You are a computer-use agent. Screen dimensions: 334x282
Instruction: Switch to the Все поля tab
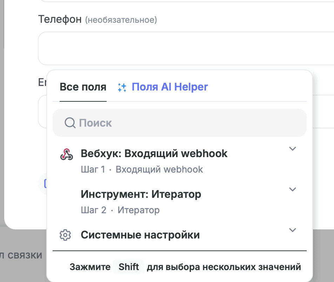(83, 87)
